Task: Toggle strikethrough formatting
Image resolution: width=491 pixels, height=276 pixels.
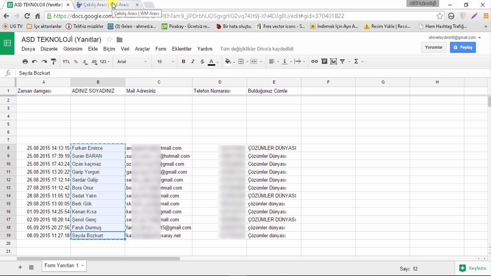Action: tap(202, 61)
